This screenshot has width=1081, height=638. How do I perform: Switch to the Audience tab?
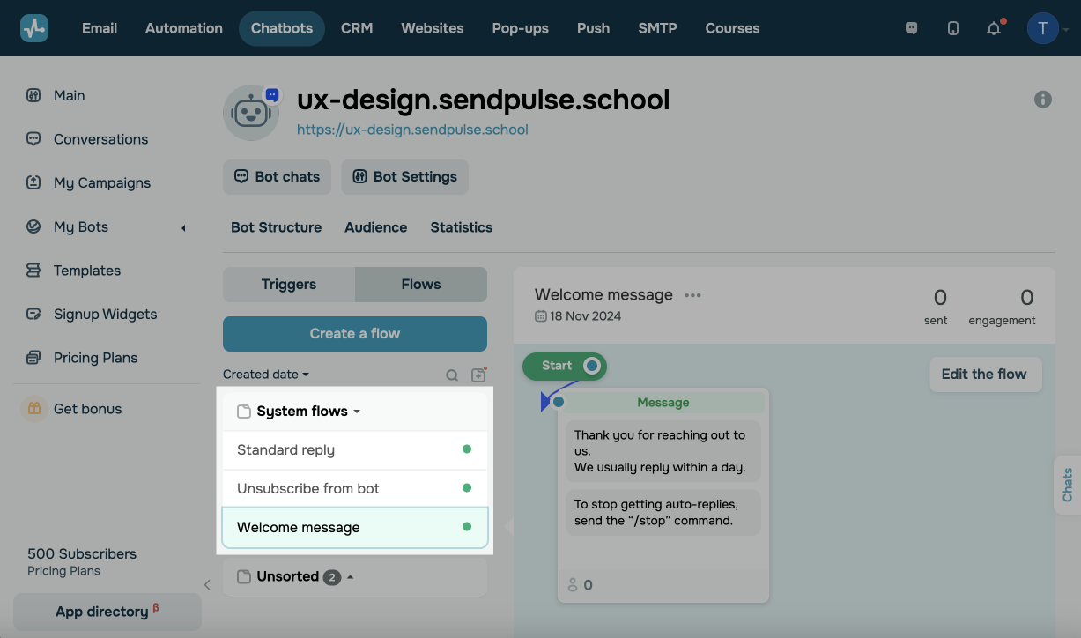[x=376, y=227]
